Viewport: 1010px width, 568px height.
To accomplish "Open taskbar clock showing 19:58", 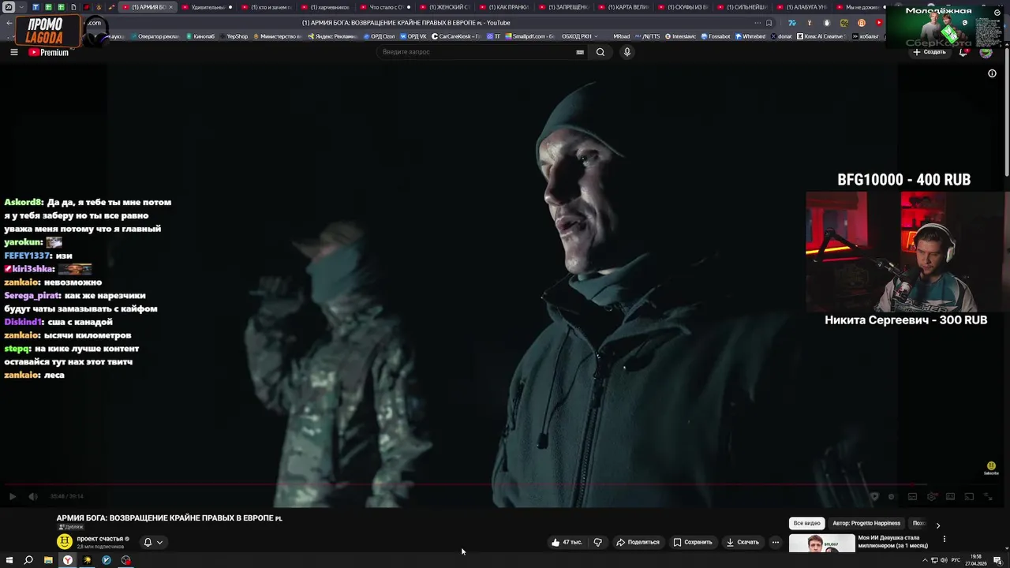I will pyautogui.click(x=976, y=560).
